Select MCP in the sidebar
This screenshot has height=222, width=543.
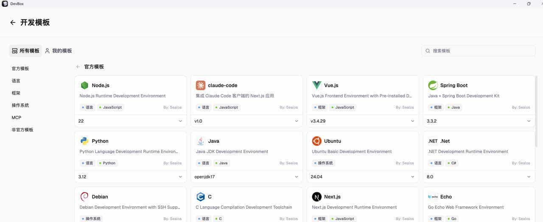[x=17, y=118]
